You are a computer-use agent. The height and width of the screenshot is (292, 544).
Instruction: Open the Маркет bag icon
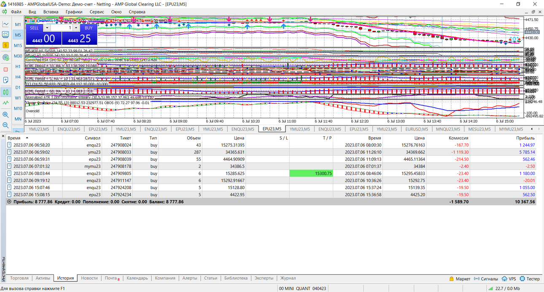(x=452, y=278)
